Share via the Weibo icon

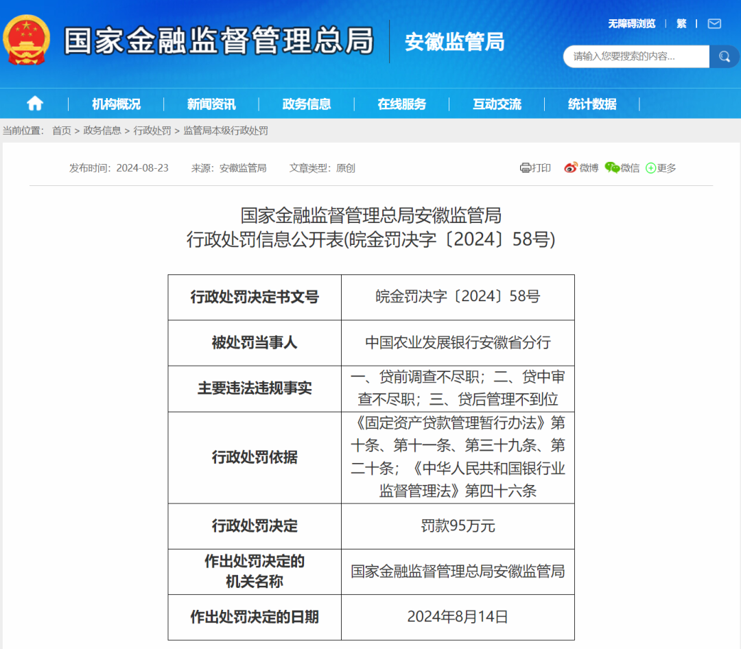click(570, 168)
